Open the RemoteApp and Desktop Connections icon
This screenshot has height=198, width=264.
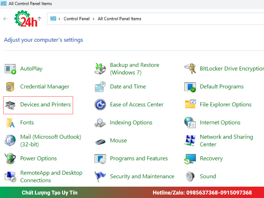point(10,177)
